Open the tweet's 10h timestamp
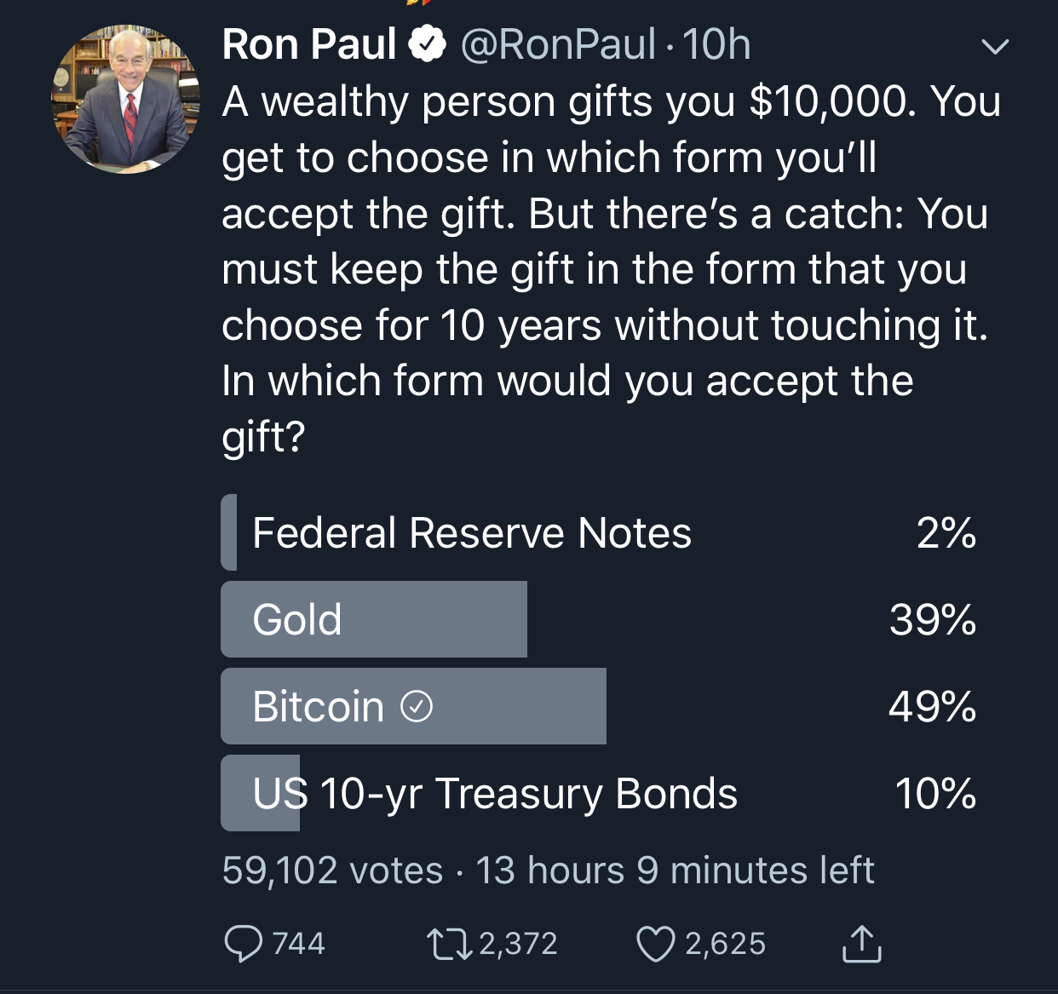 [716, 44]
